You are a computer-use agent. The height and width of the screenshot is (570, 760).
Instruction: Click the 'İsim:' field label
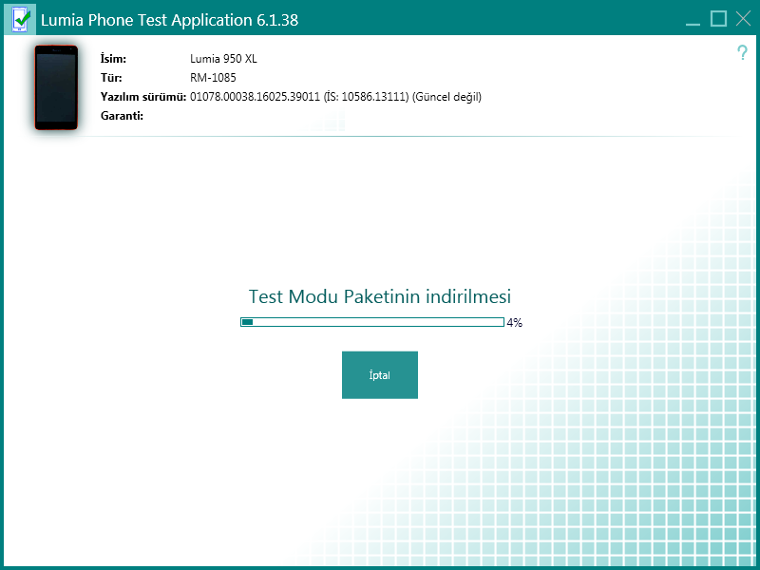pos(113,59)
